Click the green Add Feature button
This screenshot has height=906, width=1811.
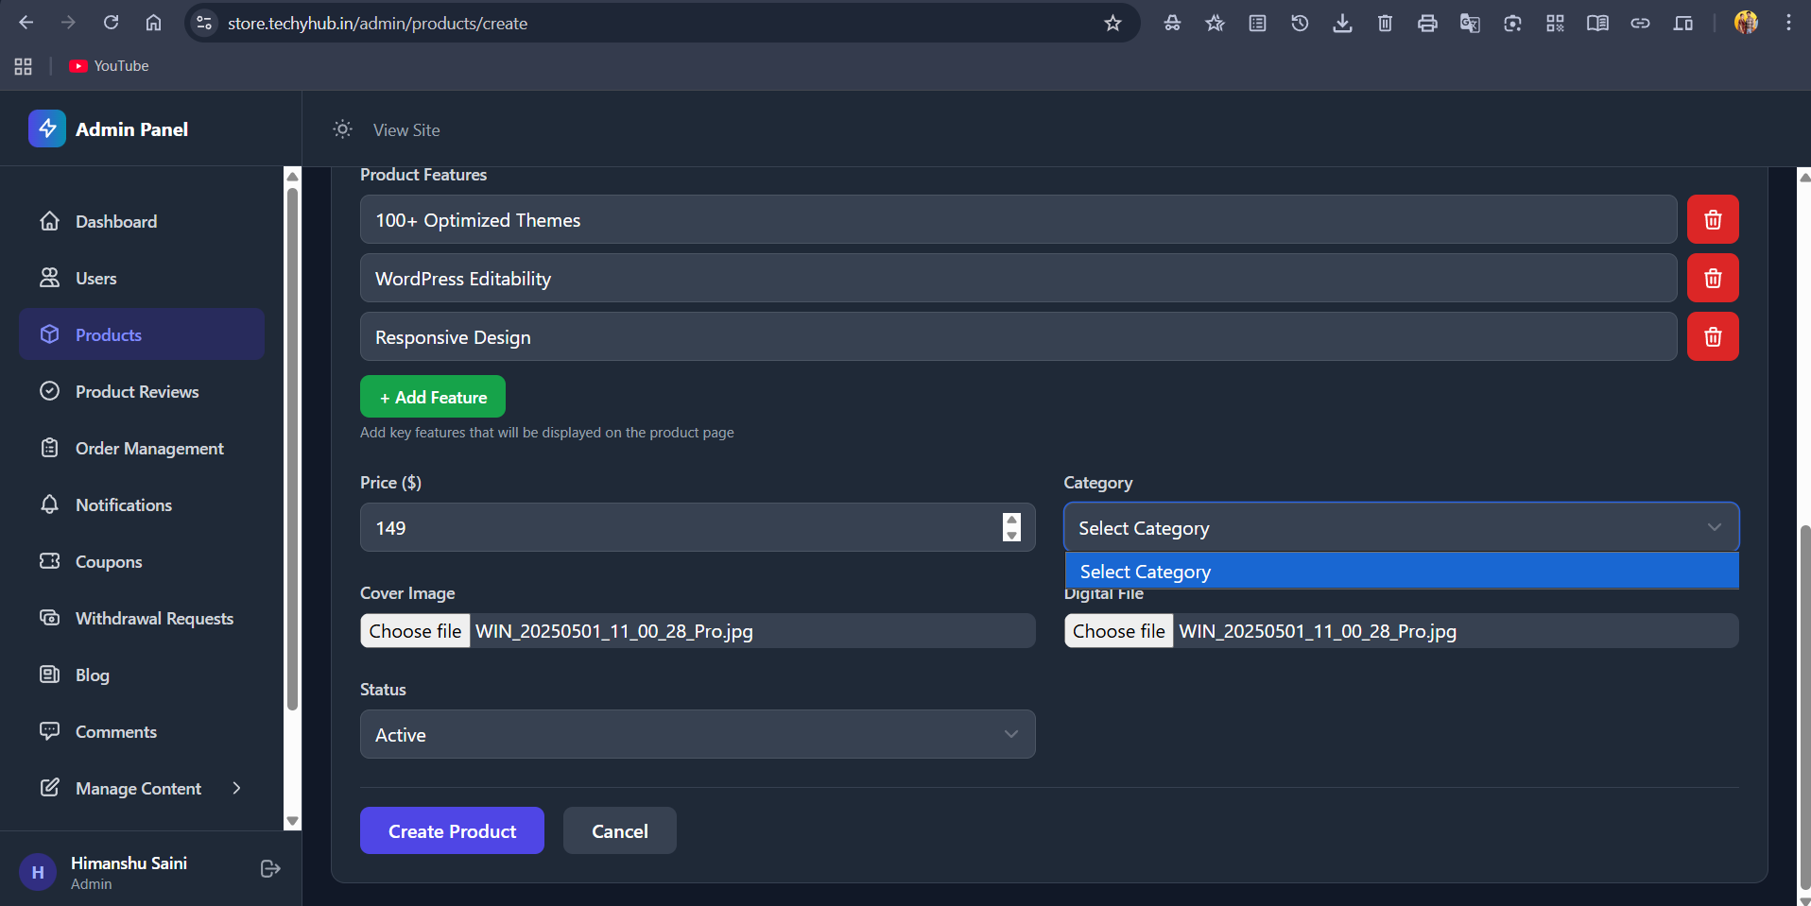tap(433, 398)
